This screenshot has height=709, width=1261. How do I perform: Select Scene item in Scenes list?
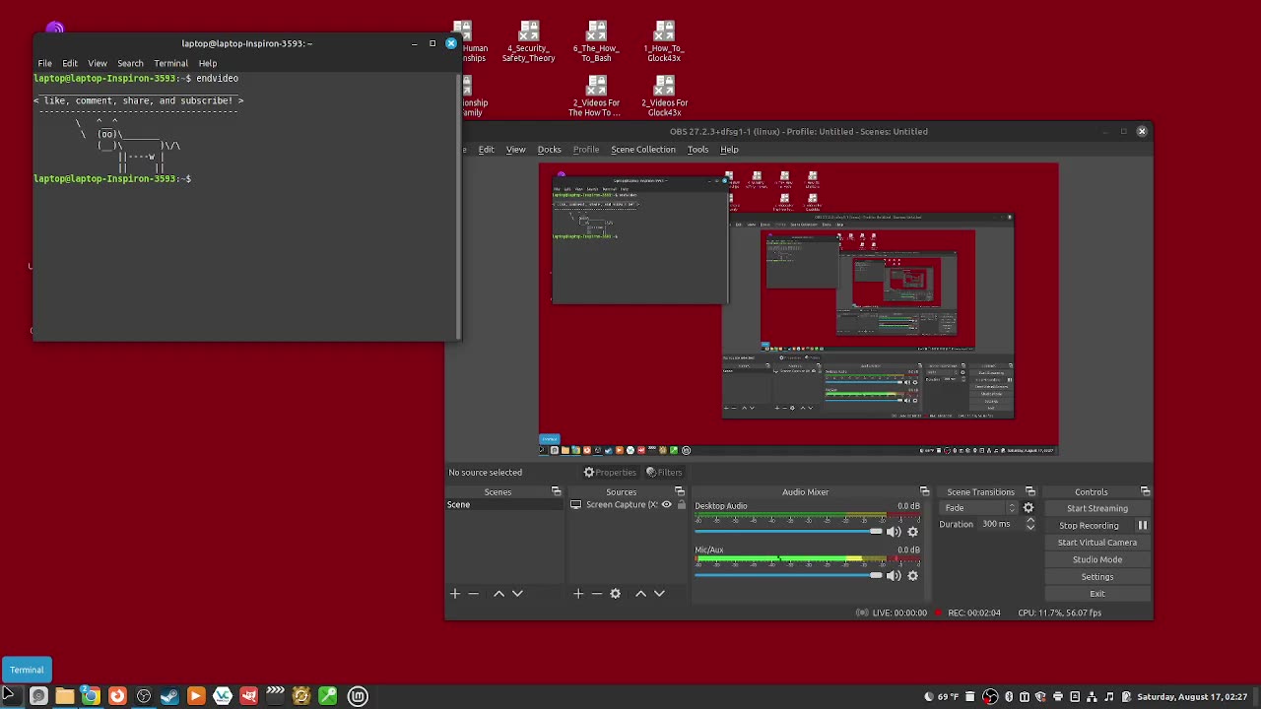click(x=504, y=505)
